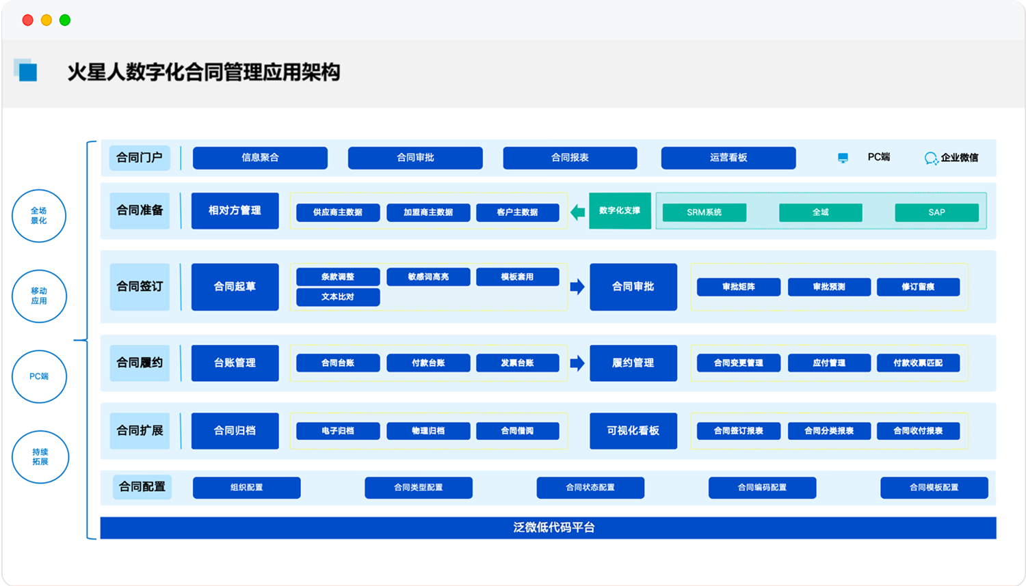Image resolution: width=1026 pixels, height=586 pixels.
Task: Click the green SAP box
Action: click(936, 212)
